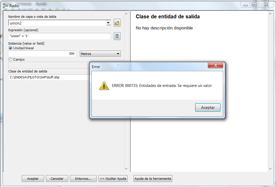Click the distance value field showing 300
276x187 pixels.
(x=42, y=54)
